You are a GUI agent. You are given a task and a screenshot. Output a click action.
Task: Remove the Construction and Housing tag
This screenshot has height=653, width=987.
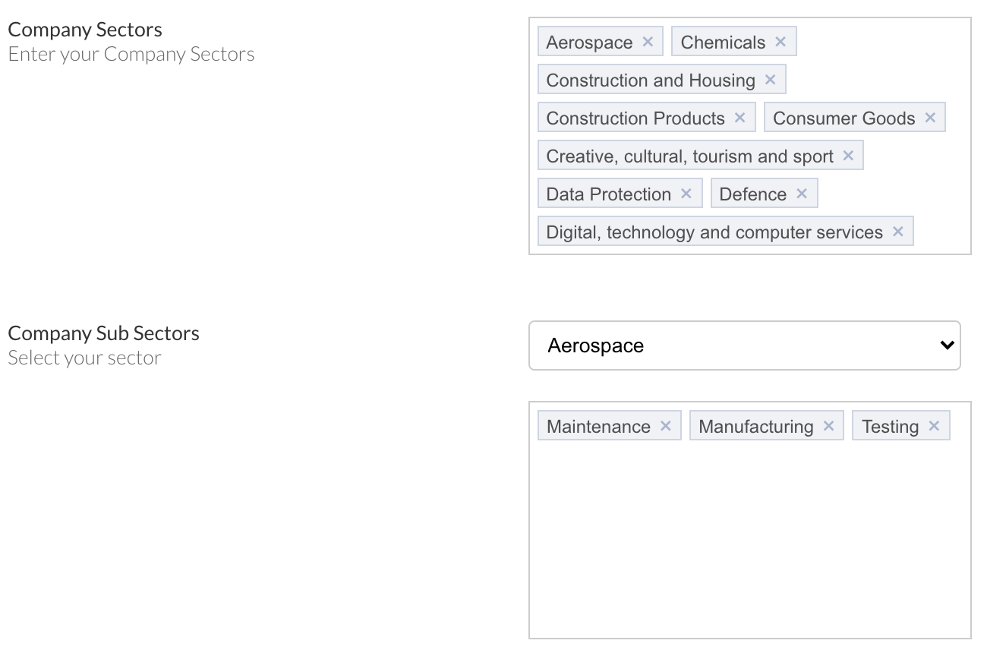tap(771, 79)
